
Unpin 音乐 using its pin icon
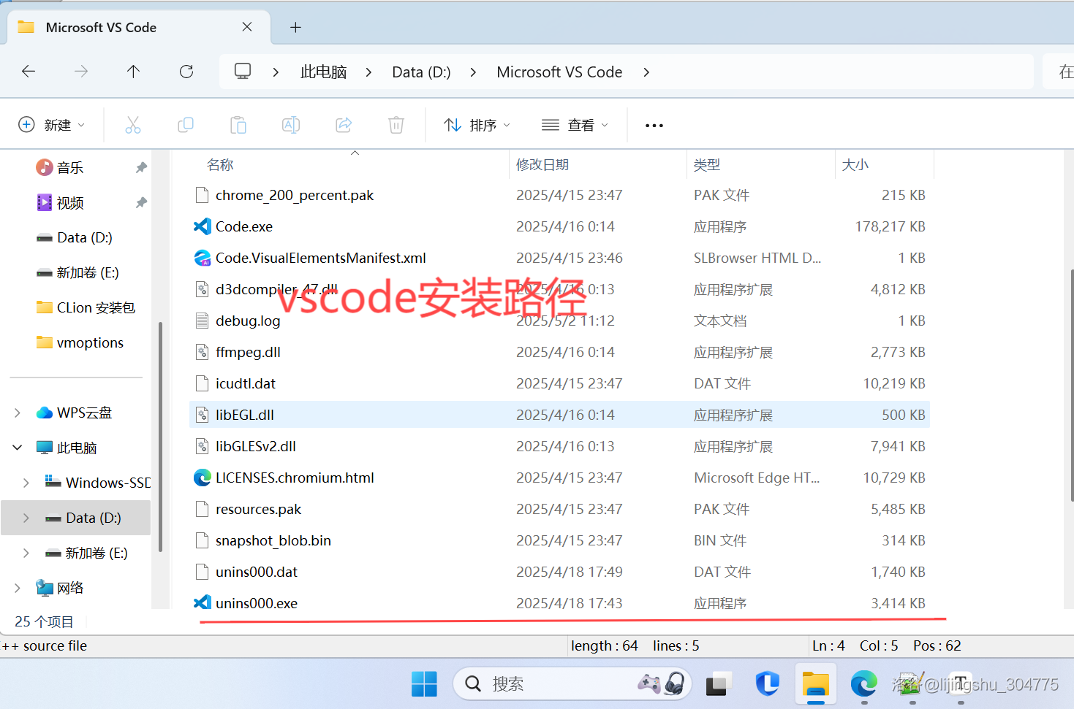[141, 167]
